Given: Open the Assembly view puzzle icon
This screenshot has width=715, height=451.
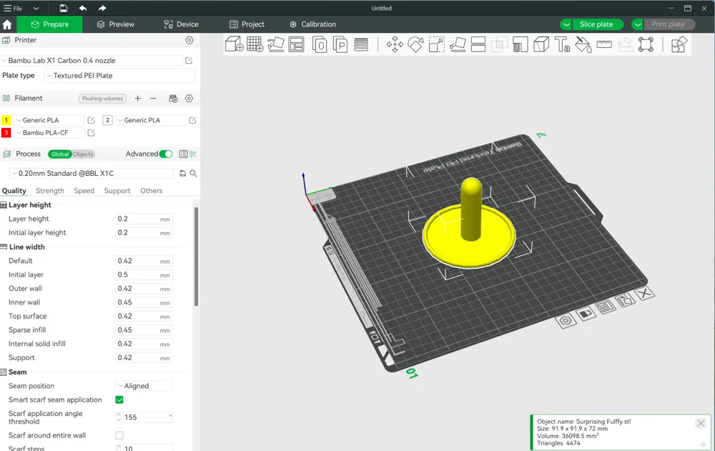Looking at the screenshot, I should coord(679,44).
